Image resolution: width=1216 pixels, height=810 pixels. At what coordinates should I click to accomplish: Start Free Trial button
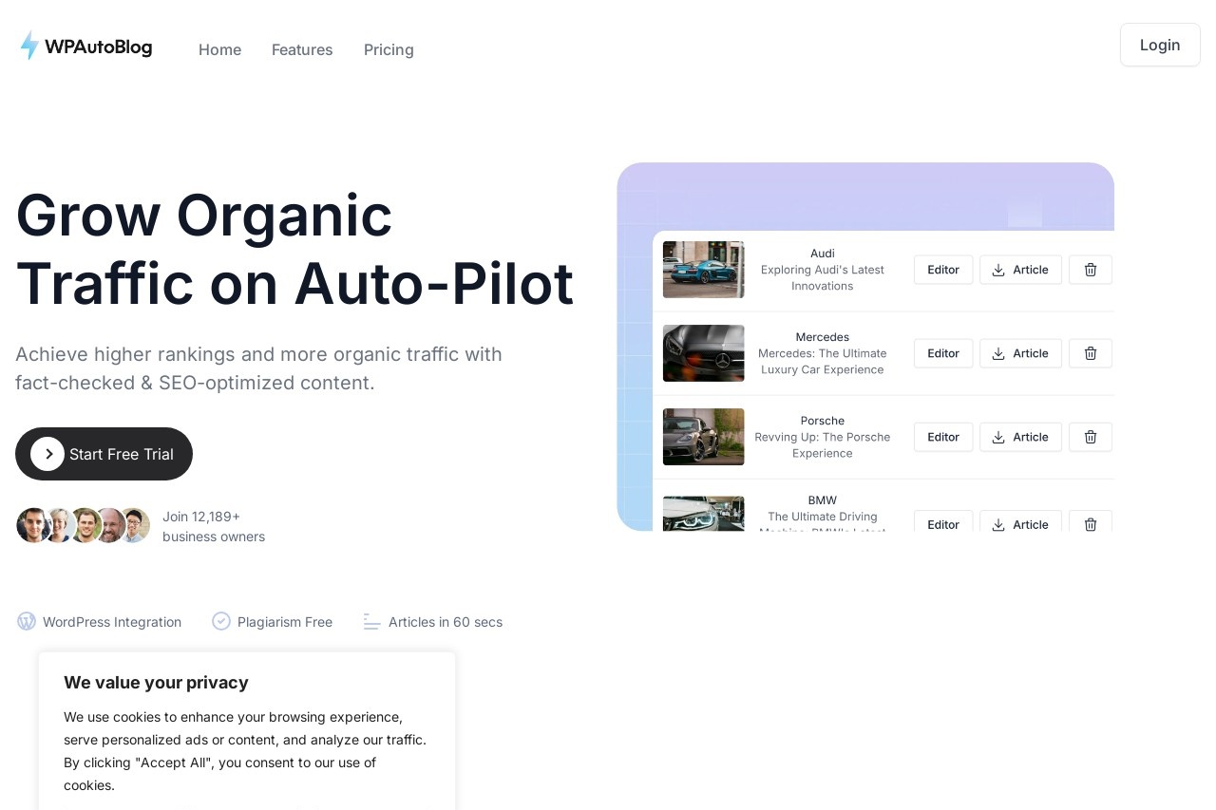(x=104, y=454)
